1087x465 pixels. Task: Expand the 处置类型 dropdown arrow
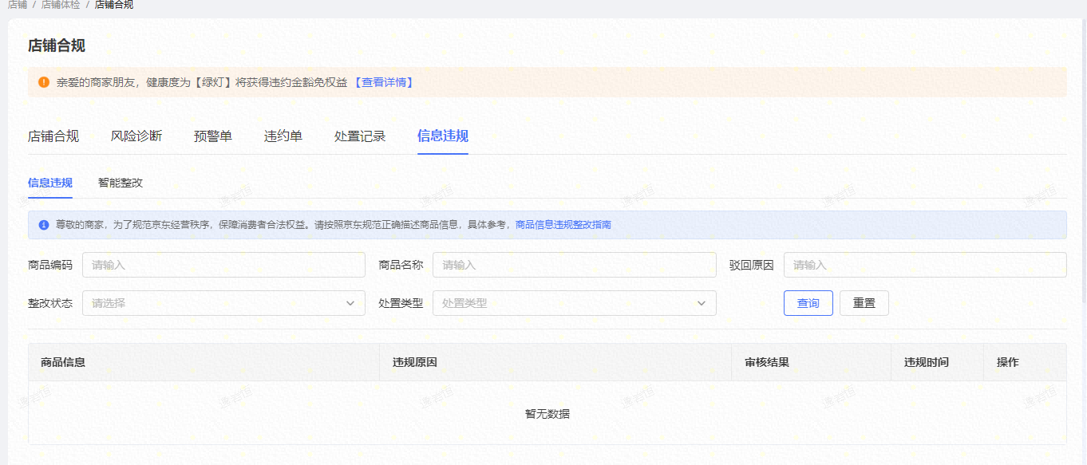click(x=702, y=303)
